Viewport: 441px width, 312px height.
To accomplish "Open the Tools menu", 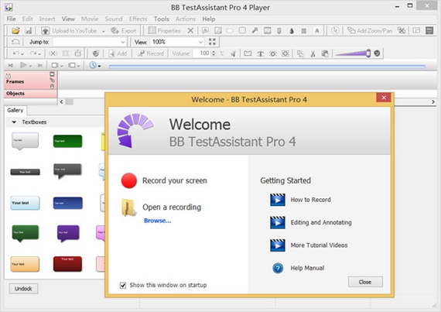I will point(162,19).
